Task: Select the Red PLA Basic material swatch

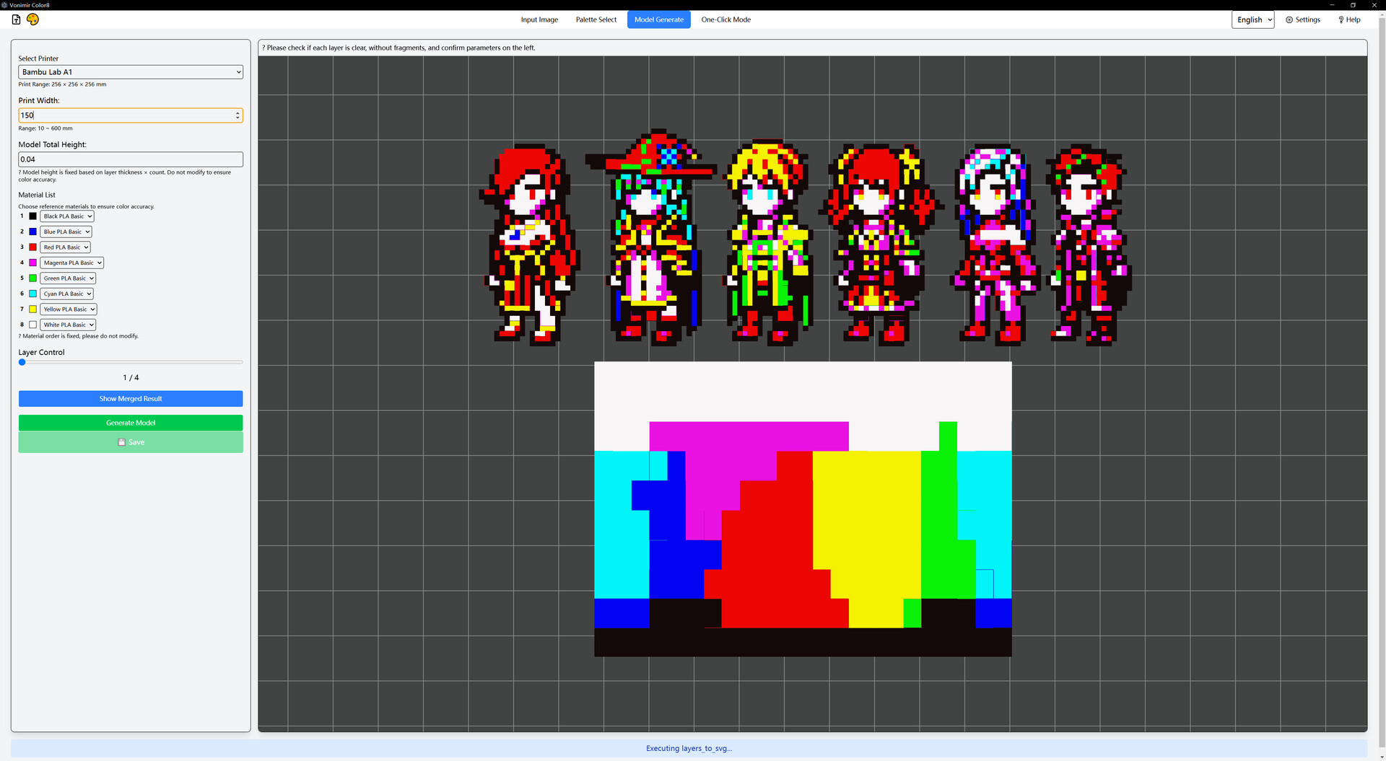Action: (x=32, y=247)
